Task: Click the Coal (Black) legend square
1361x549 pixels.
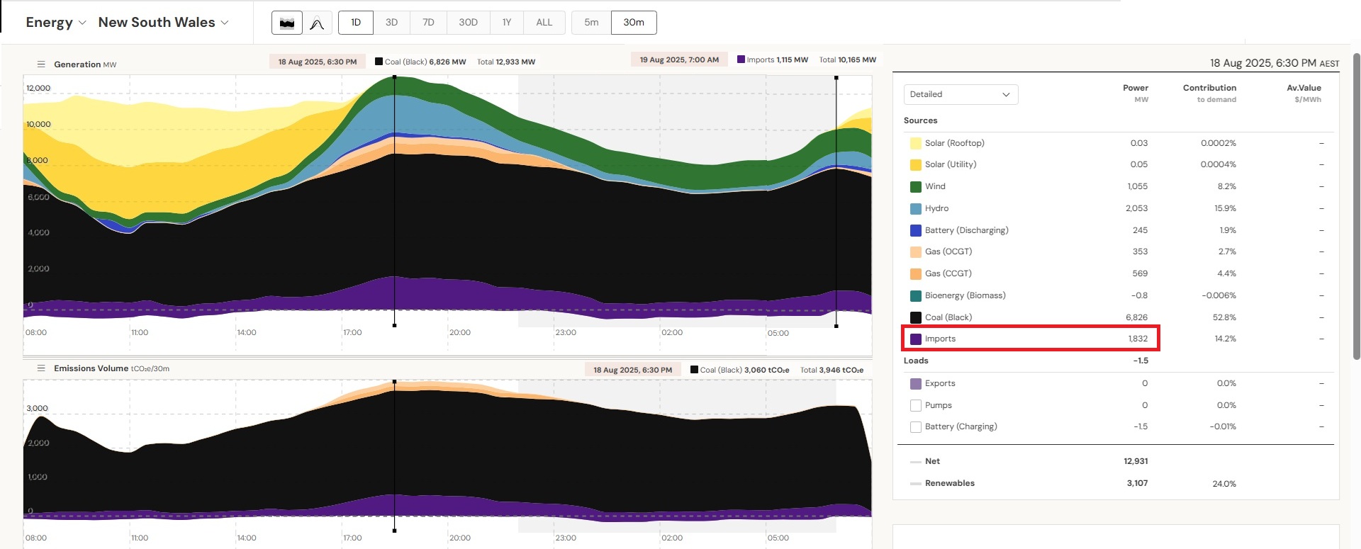Action: 916,318
